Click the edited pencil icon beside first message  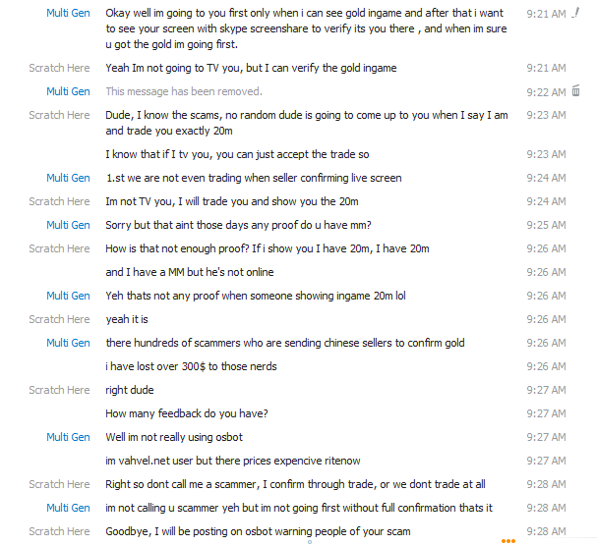[576, 13]
